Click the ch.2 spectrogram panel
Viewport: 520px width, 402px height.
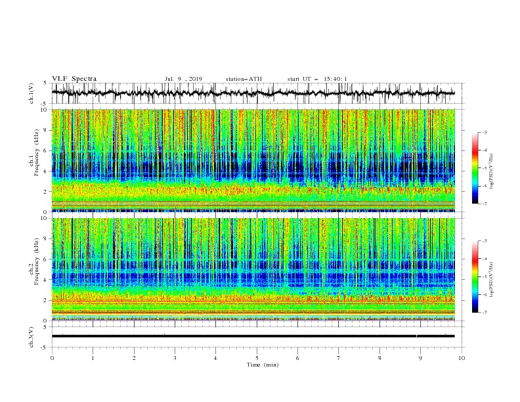coord(253,269)
